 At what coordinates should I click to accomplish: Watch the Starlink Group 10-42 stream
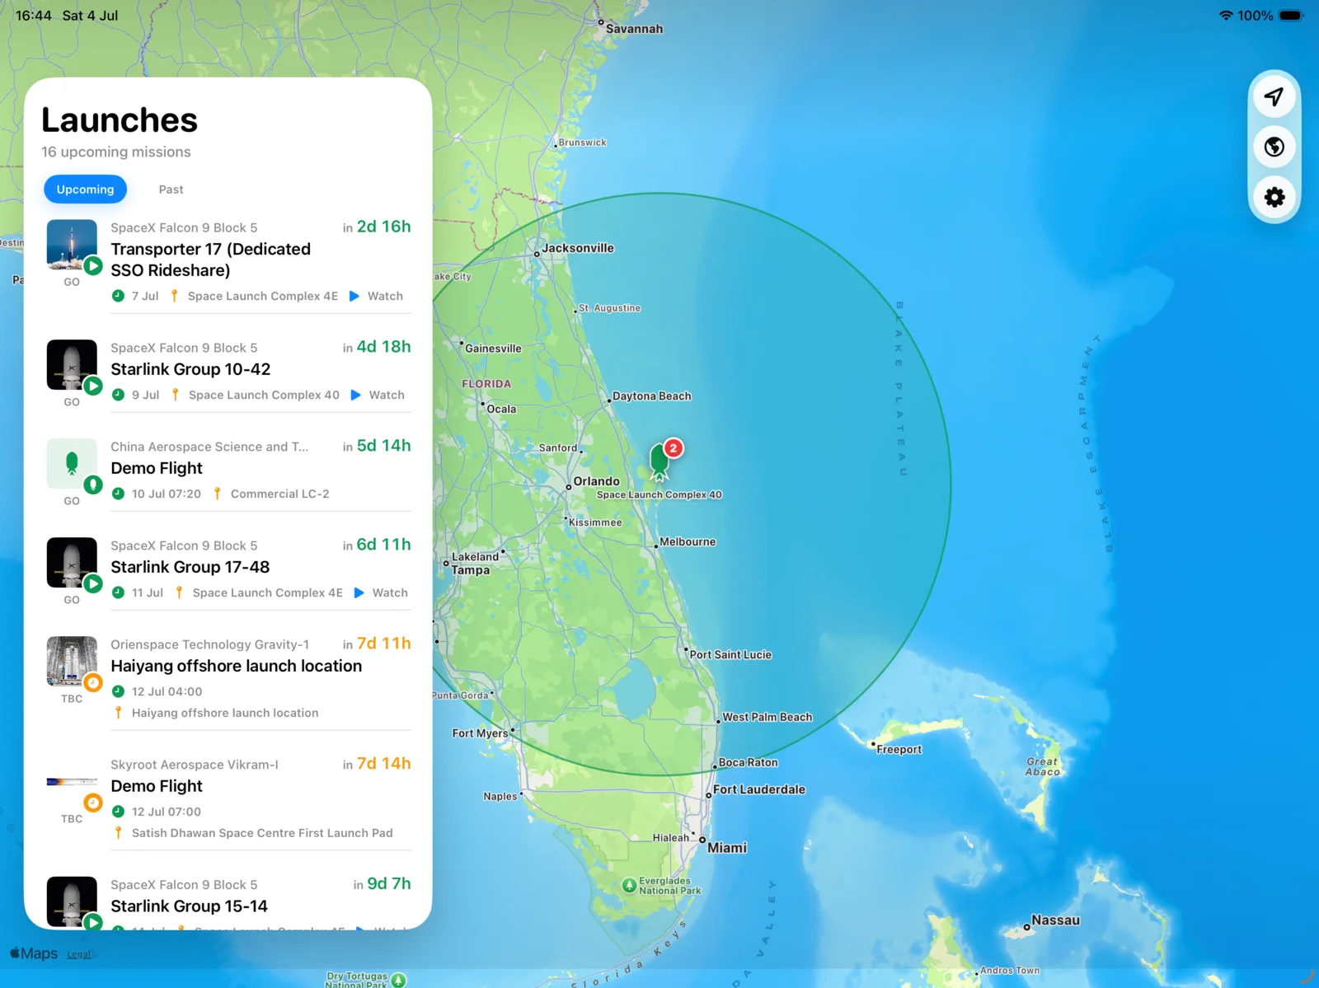click(387, 395)
